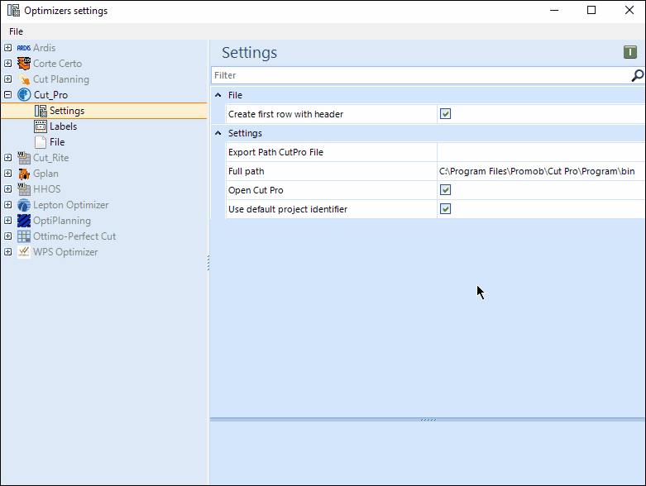Select the OptiPlanning tree label
The image size is (646, 486).
click(x=62, y=221)
